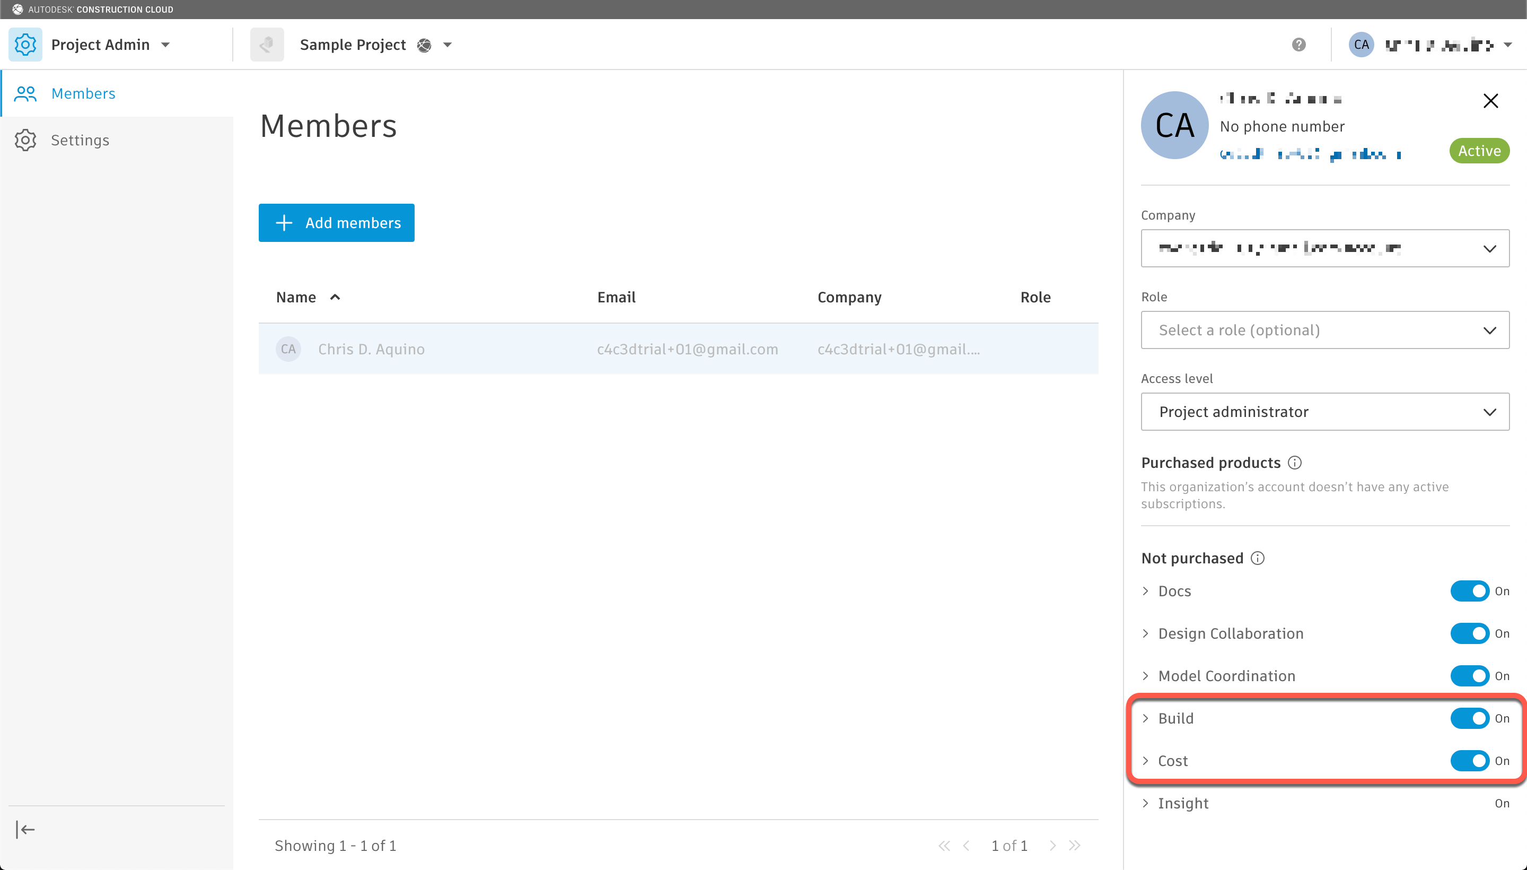This screenshot has height=870, width=1527.
Task: Click the member email link in panel
Action: (x=1310, y=155)
